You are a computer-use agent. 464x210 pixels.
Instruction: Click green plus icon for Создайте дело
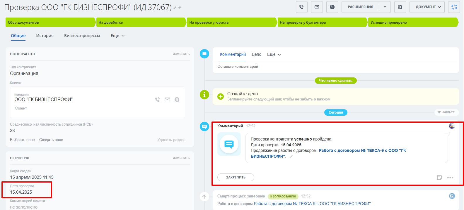221,96
